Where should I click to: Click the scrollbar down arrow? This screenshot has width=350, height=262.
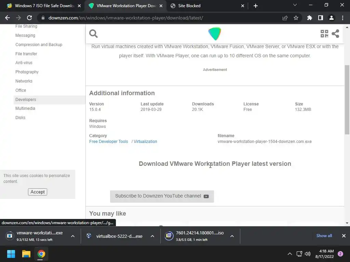click(x=347, y=223)
